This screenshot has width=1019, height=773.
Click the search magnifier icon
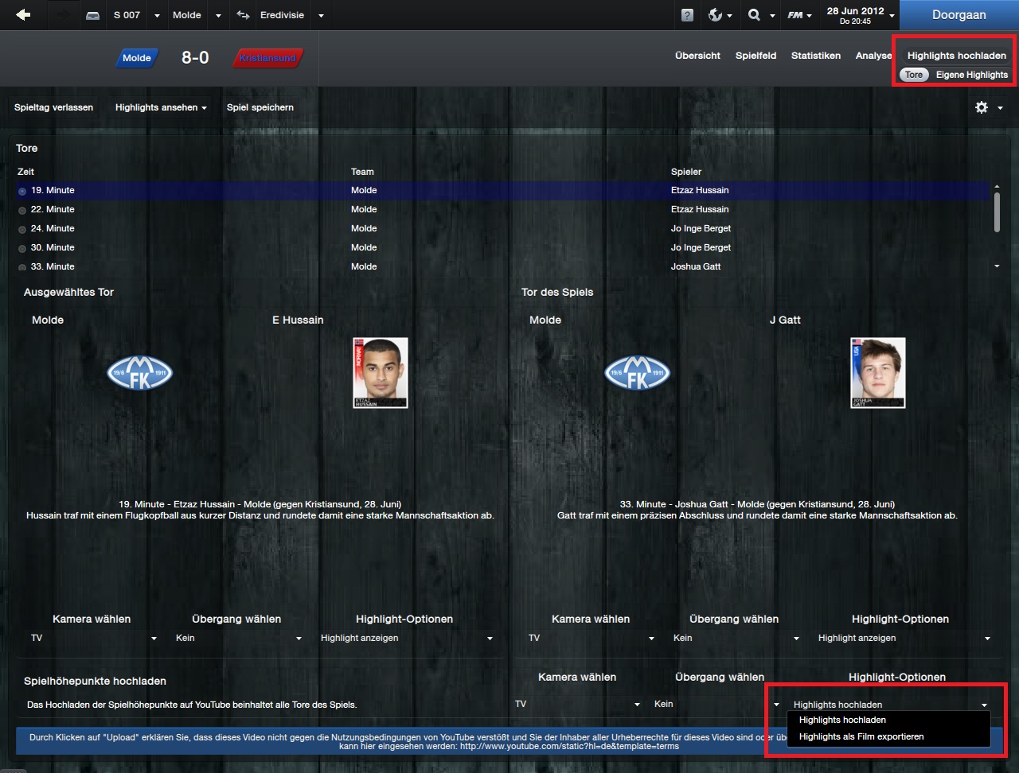[x=755, y=15]
